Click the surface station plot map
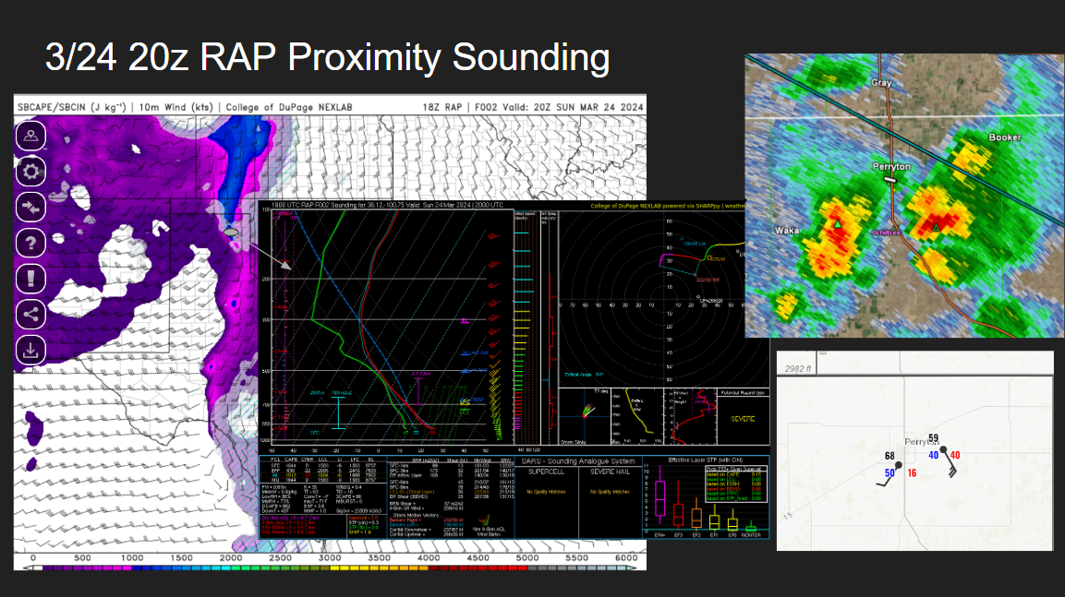Screen dimensions: 1065x597 click(914, 450)
